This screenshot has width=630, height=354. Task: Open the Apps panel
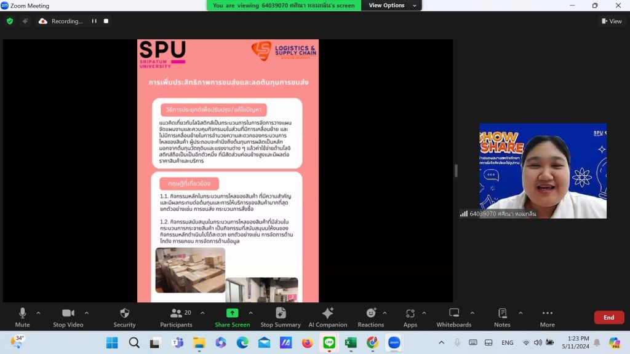point(410,317)
